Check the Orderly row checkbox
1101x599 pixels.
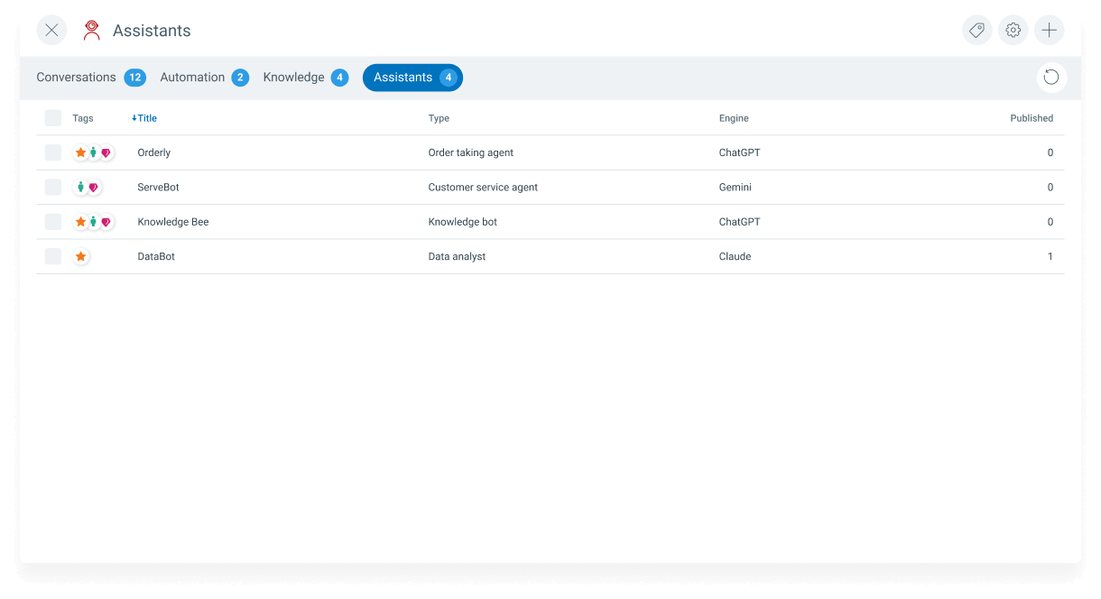[53, 152]
